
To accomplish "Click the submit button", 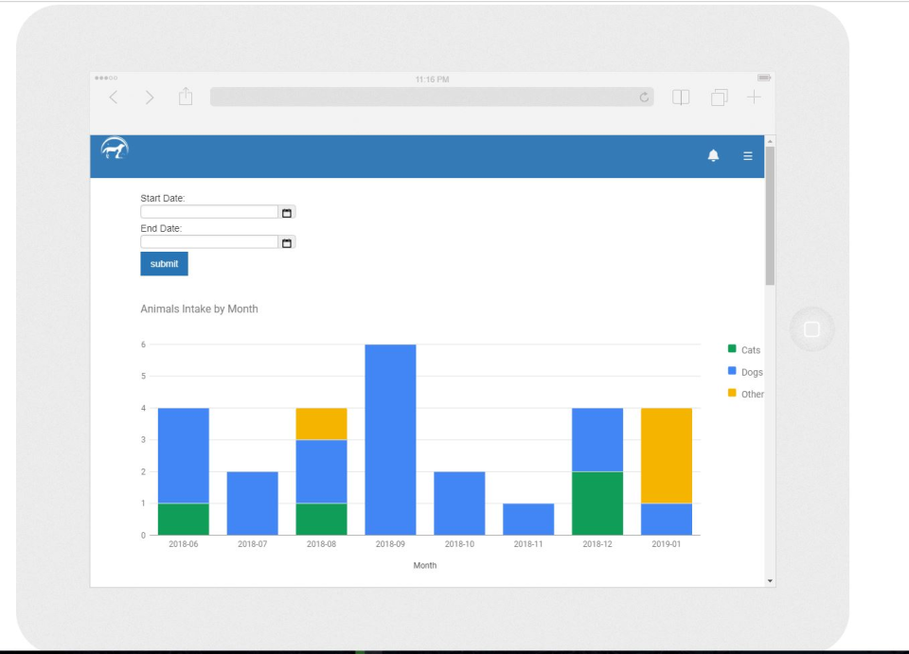I will pyautogui.click(x=164, y=263).
